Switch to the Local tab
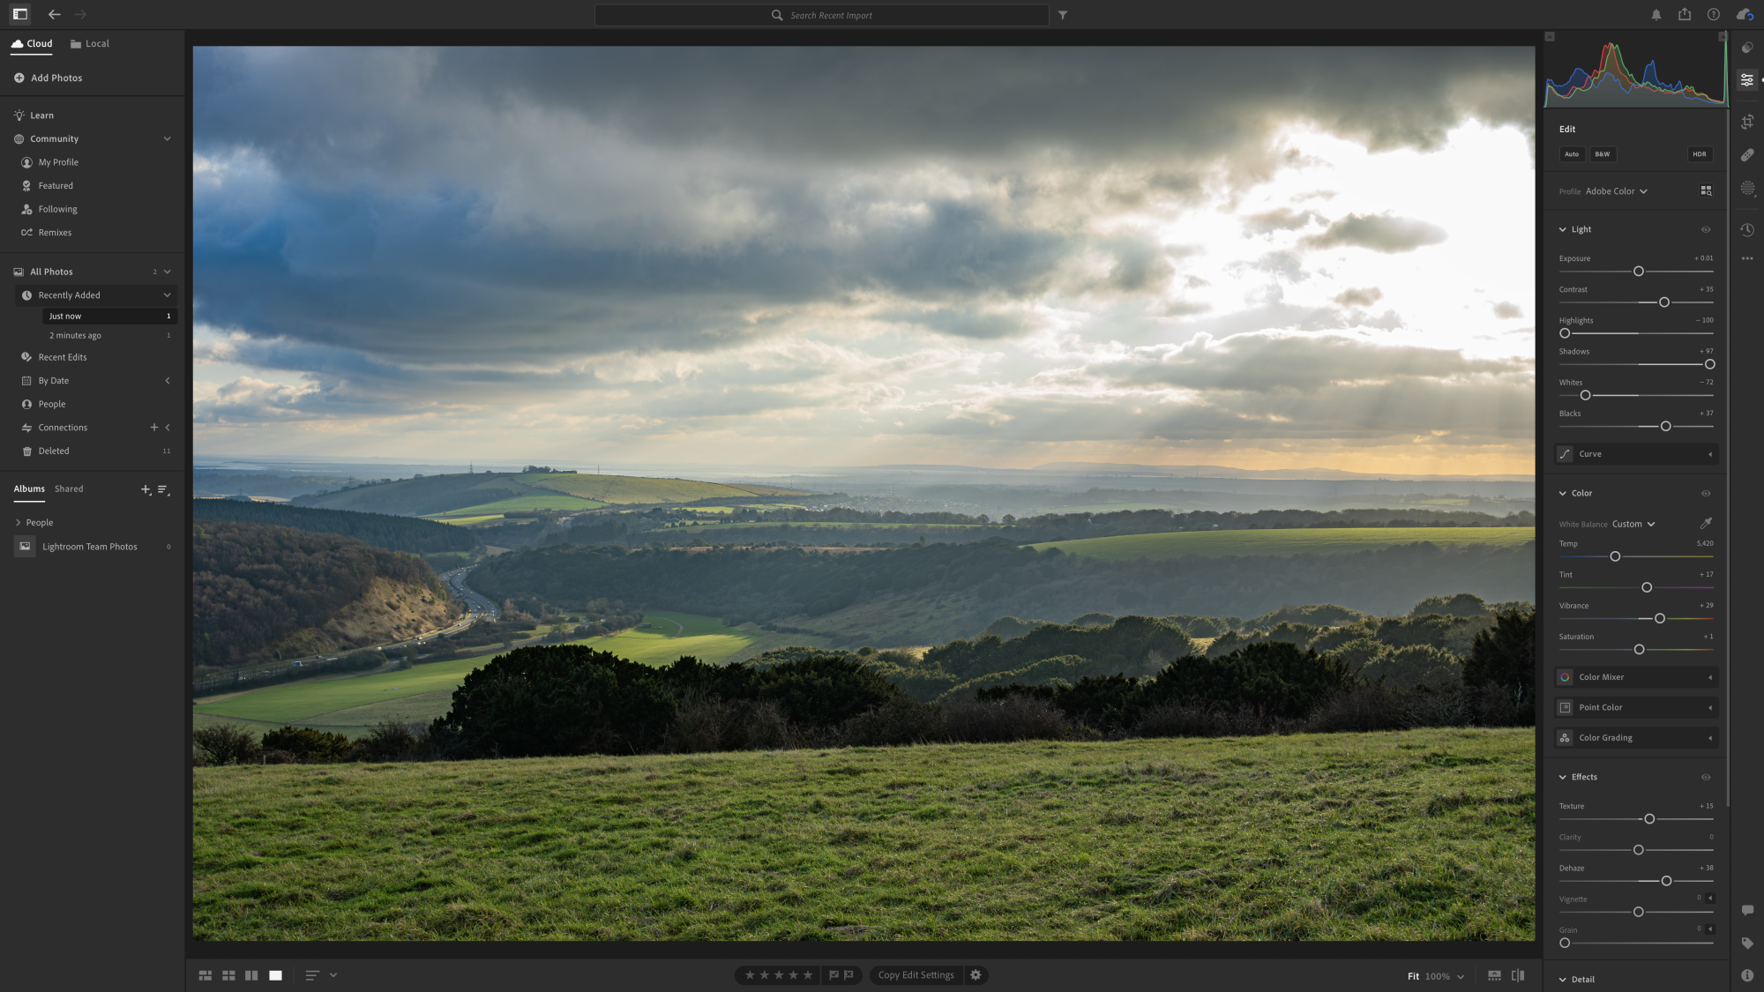Image resolution: width=1764 pixels, height=992 pixels. click(89, 43)
